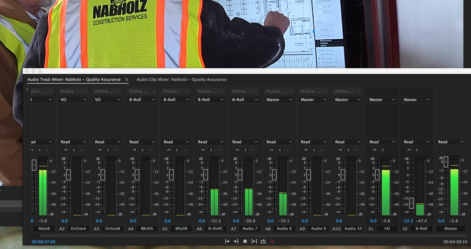Solo the Audio 7 track
The width and height of the screenshot is (471, 249).
(x=245, y=150)
